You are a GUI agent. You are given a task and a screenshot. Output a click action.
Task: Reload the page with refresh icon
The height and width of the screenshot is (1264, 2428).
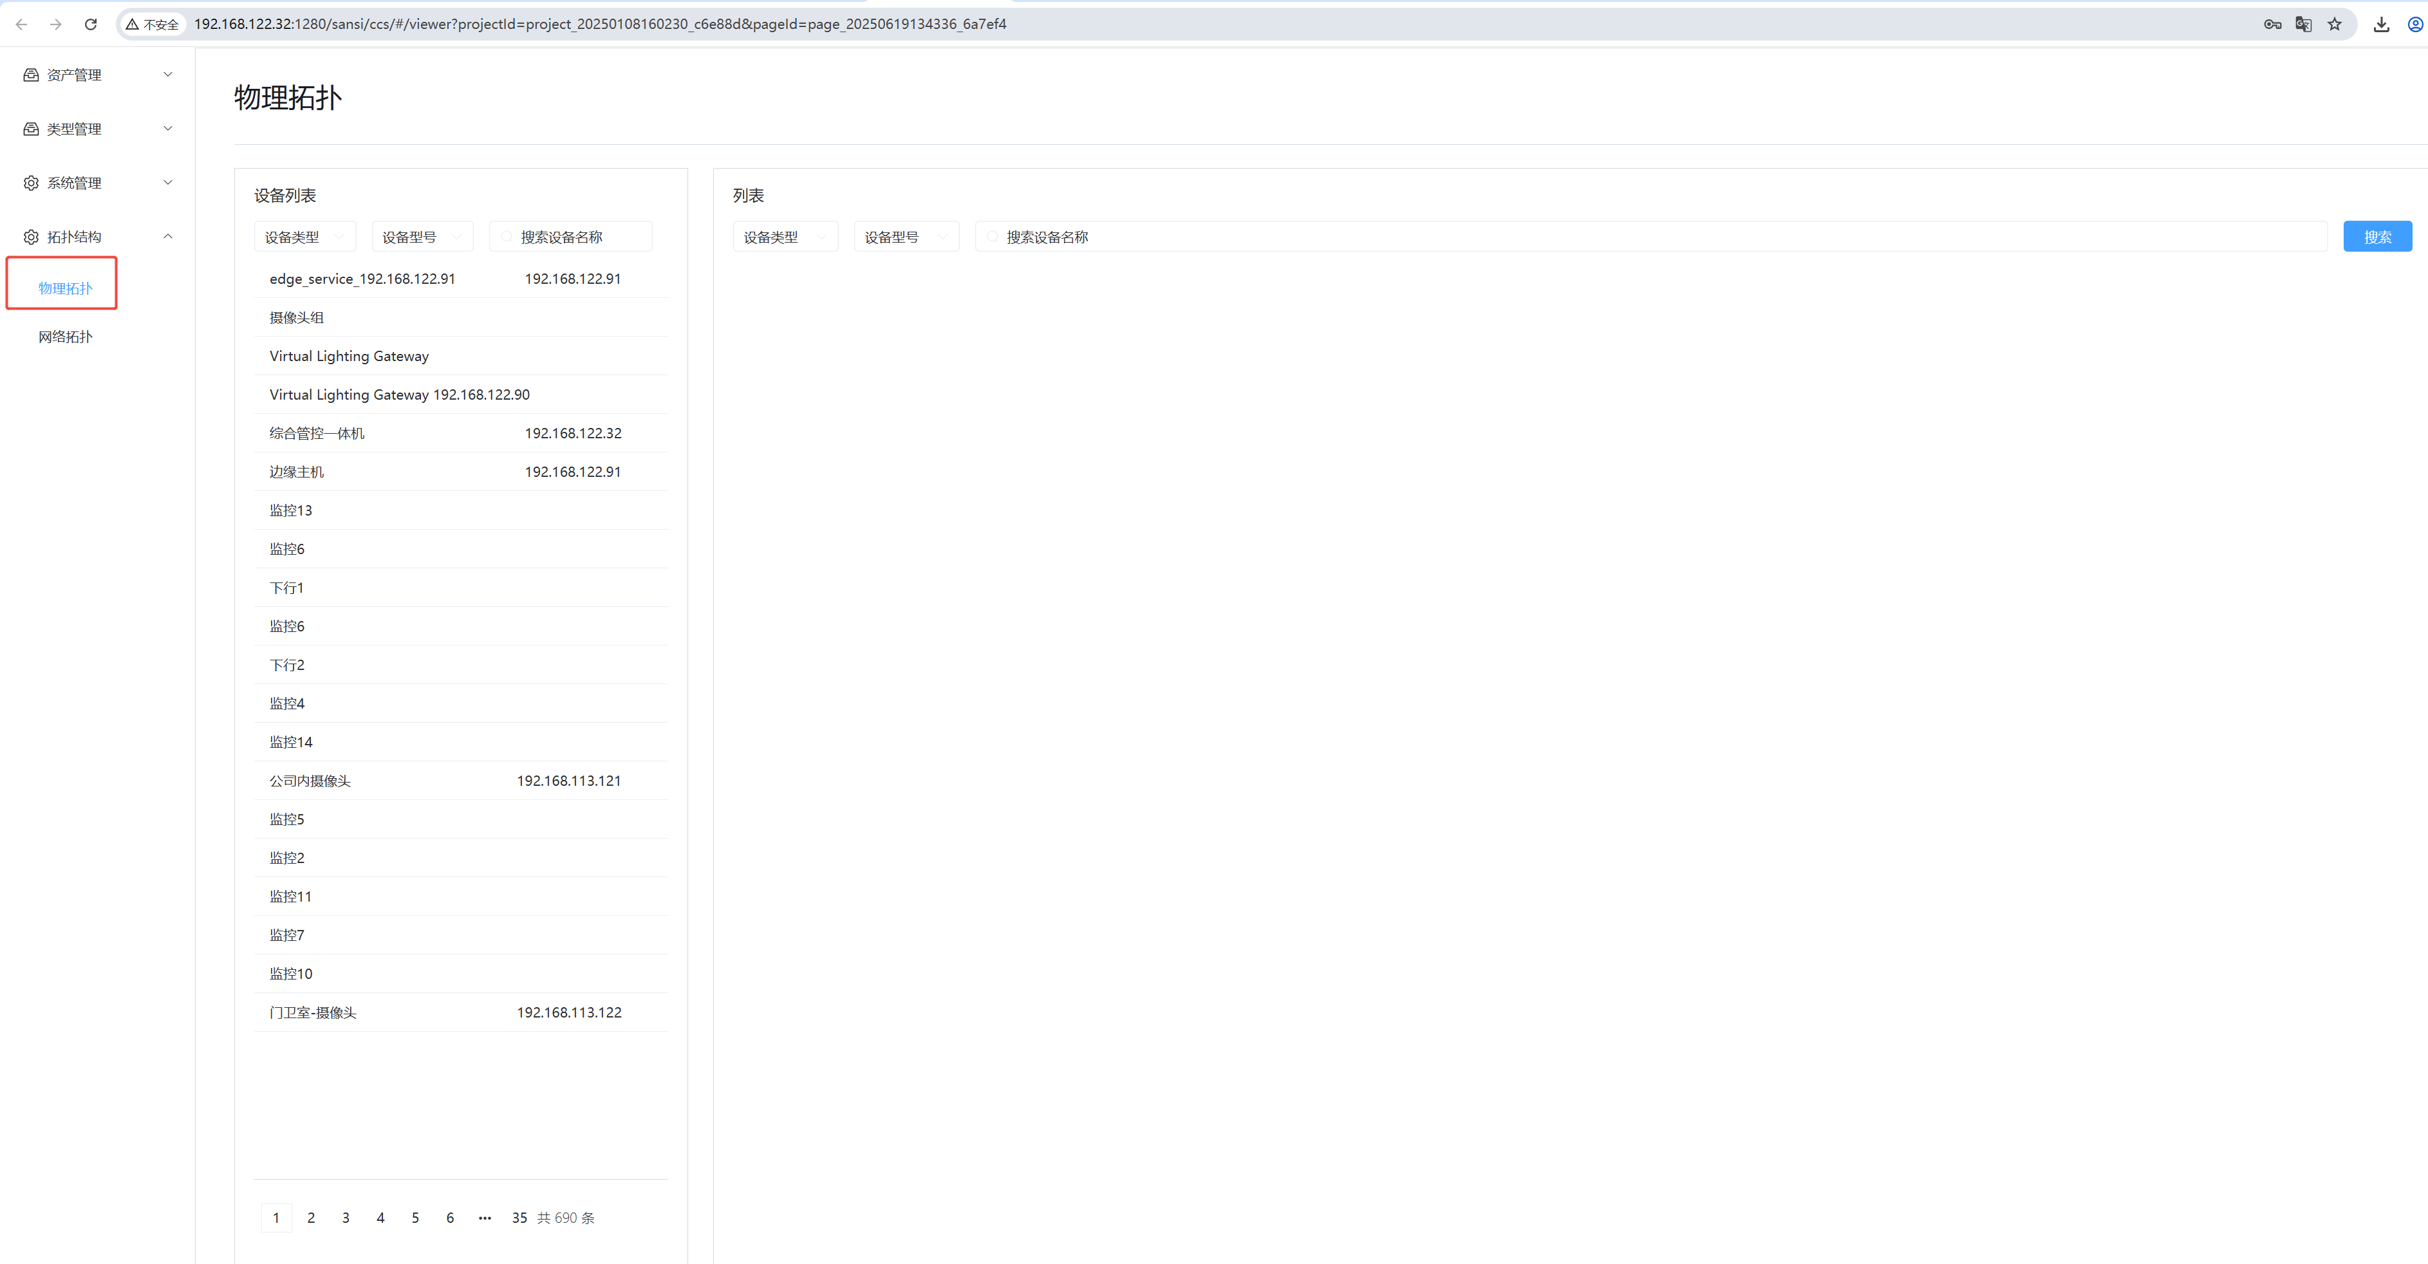[91, 24]
